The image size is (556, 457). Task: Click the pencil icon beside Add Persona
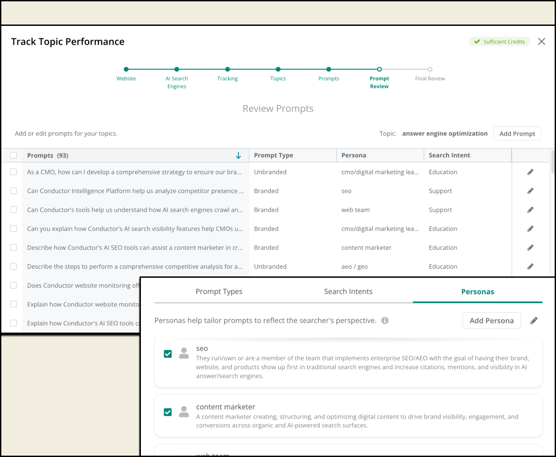pyautogui.click(x=534, y=321)
